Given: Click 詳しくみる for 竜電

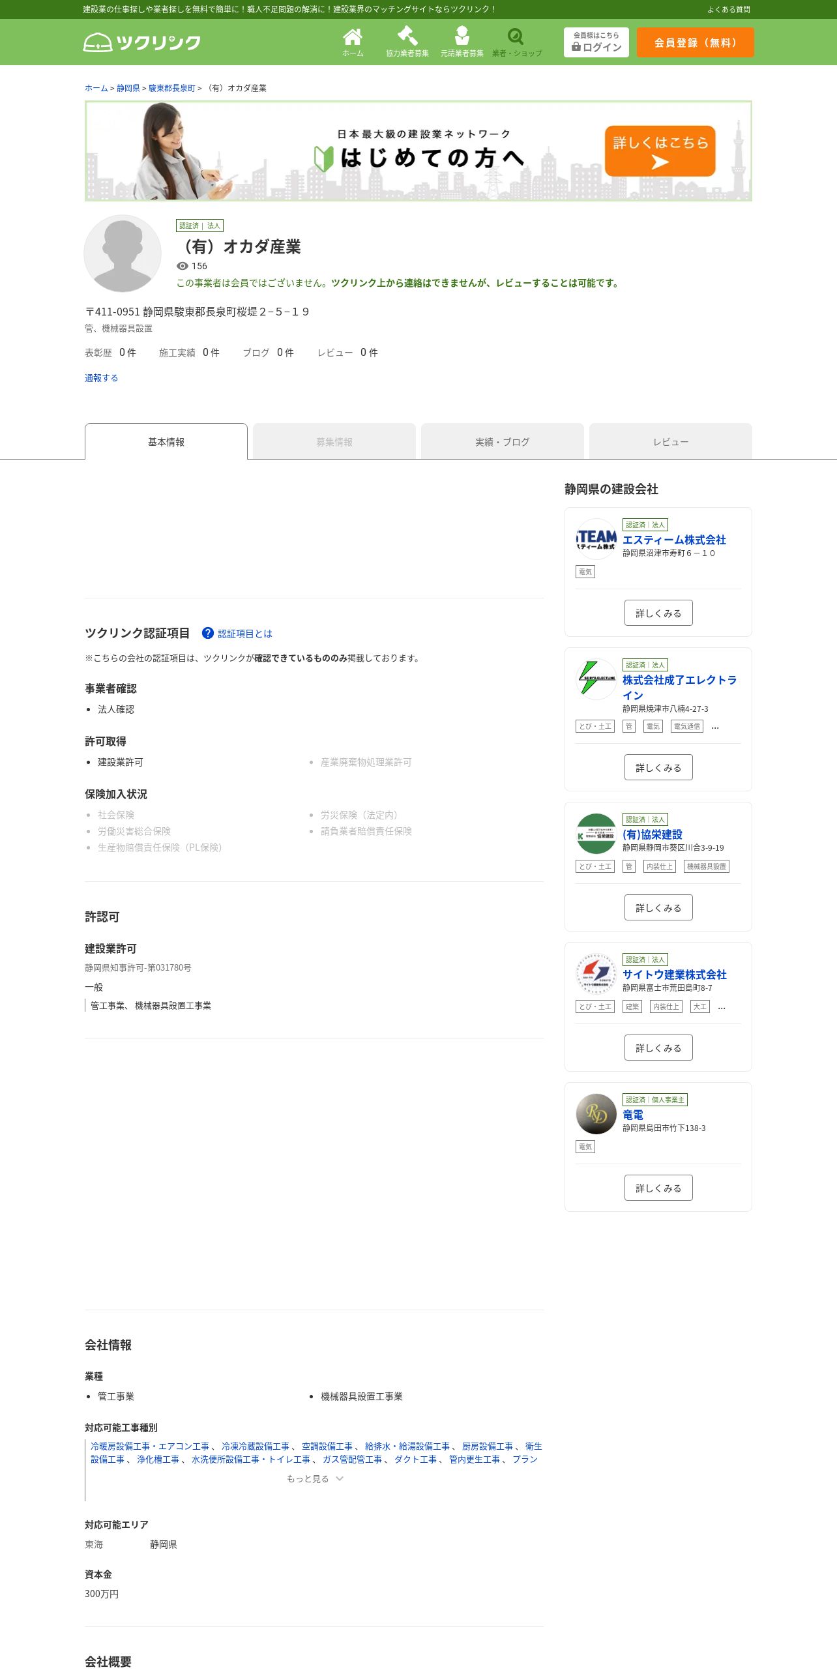Looking at the screenshot, I should [658, 1188].
